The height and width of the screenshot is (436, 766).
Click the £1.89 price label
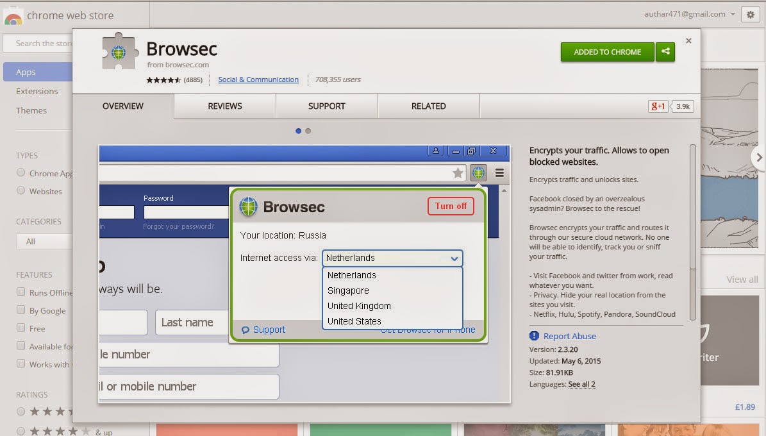(x=745, y=407)
